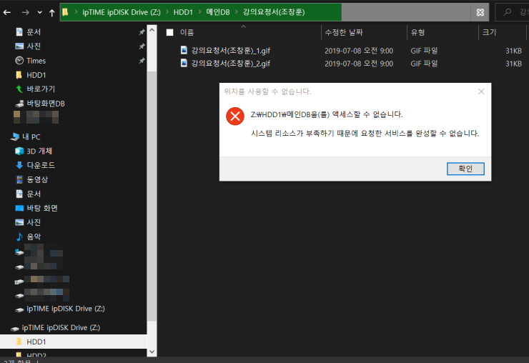Sort by 크기 column header
Image resolution: width=529 pixels, height=363 pixels.
(489, 32)
